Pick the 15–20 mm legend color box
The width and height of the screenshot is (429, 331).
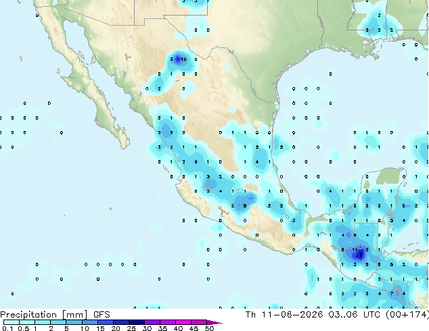[x=105, y=322]
